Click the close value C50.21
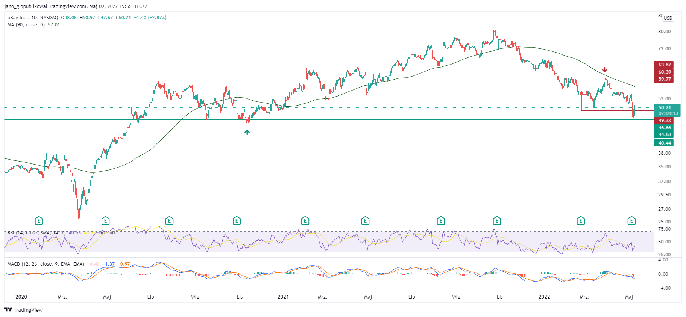 tap(123, 18)
